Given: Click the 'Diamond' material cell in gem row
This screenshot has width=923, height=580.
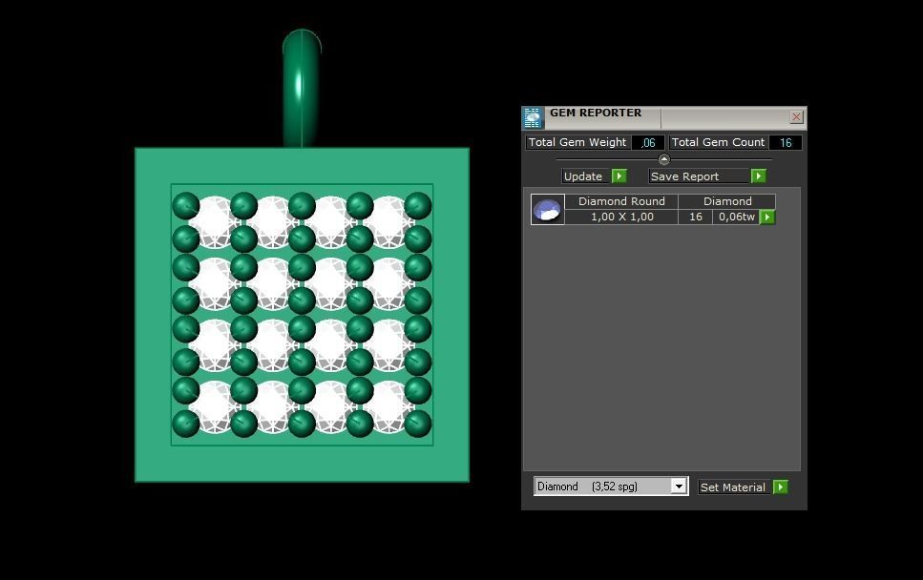Looking at the screenshot, I should click(727, 201).
